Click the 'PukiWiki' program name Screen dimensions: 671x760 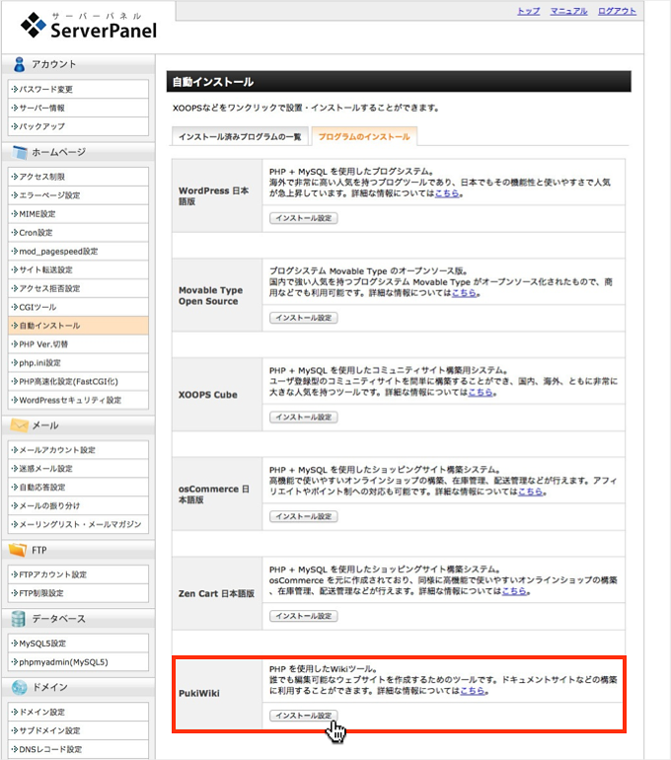click(x=199, y=693)
